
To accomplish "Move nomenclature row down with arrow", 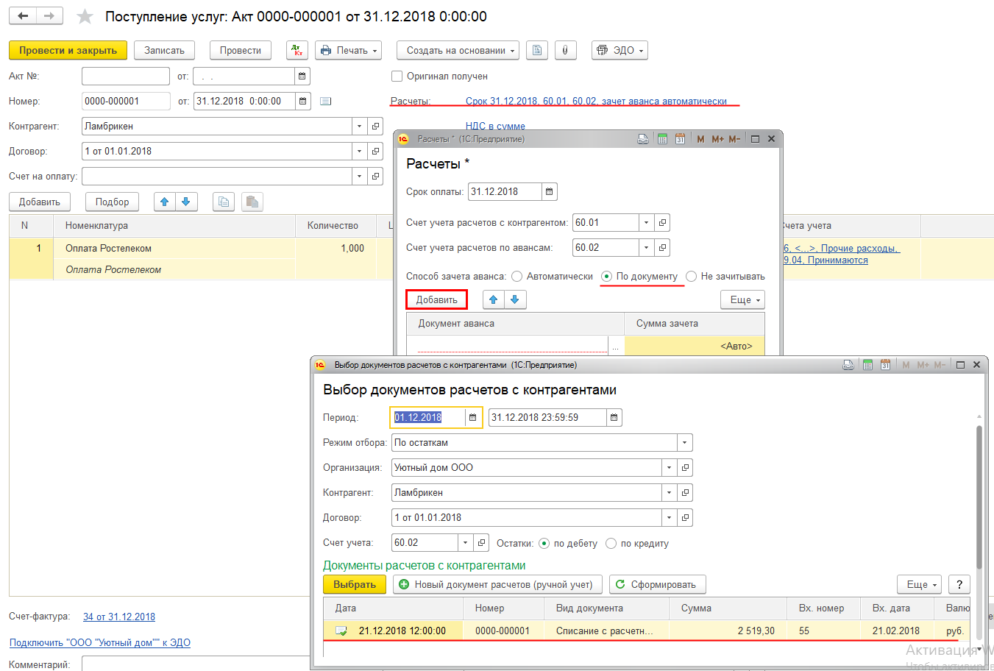I will [185, 202].
